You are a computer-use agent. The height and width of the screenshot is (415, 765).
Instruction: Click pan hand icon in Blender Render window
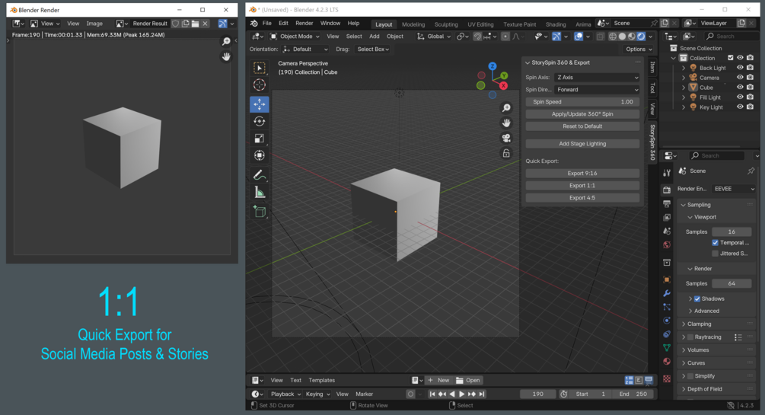226,56
